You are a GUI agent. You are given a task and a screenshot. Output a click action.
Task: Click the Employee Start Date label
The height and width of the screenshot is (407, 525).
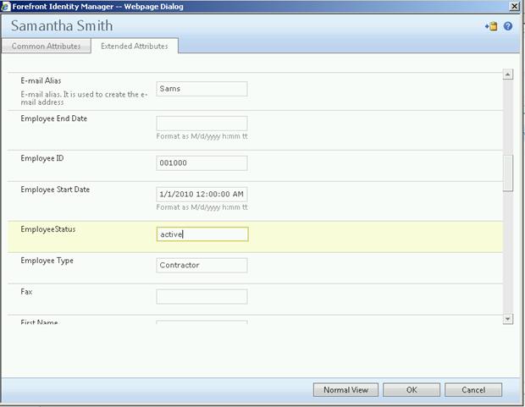point(55,190)
